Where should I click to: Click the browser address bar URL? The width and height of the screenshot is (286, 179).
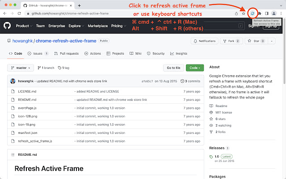[x=70, y=13]
